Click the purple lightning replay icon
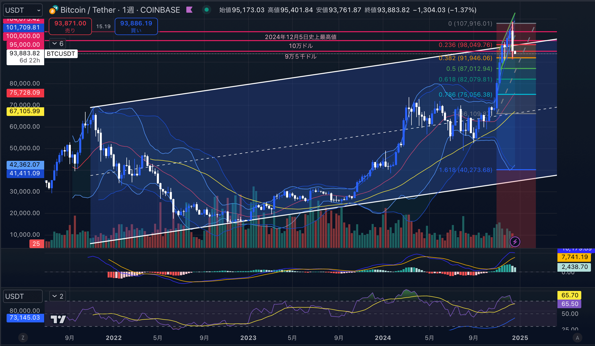 click(x=515, y=242)
